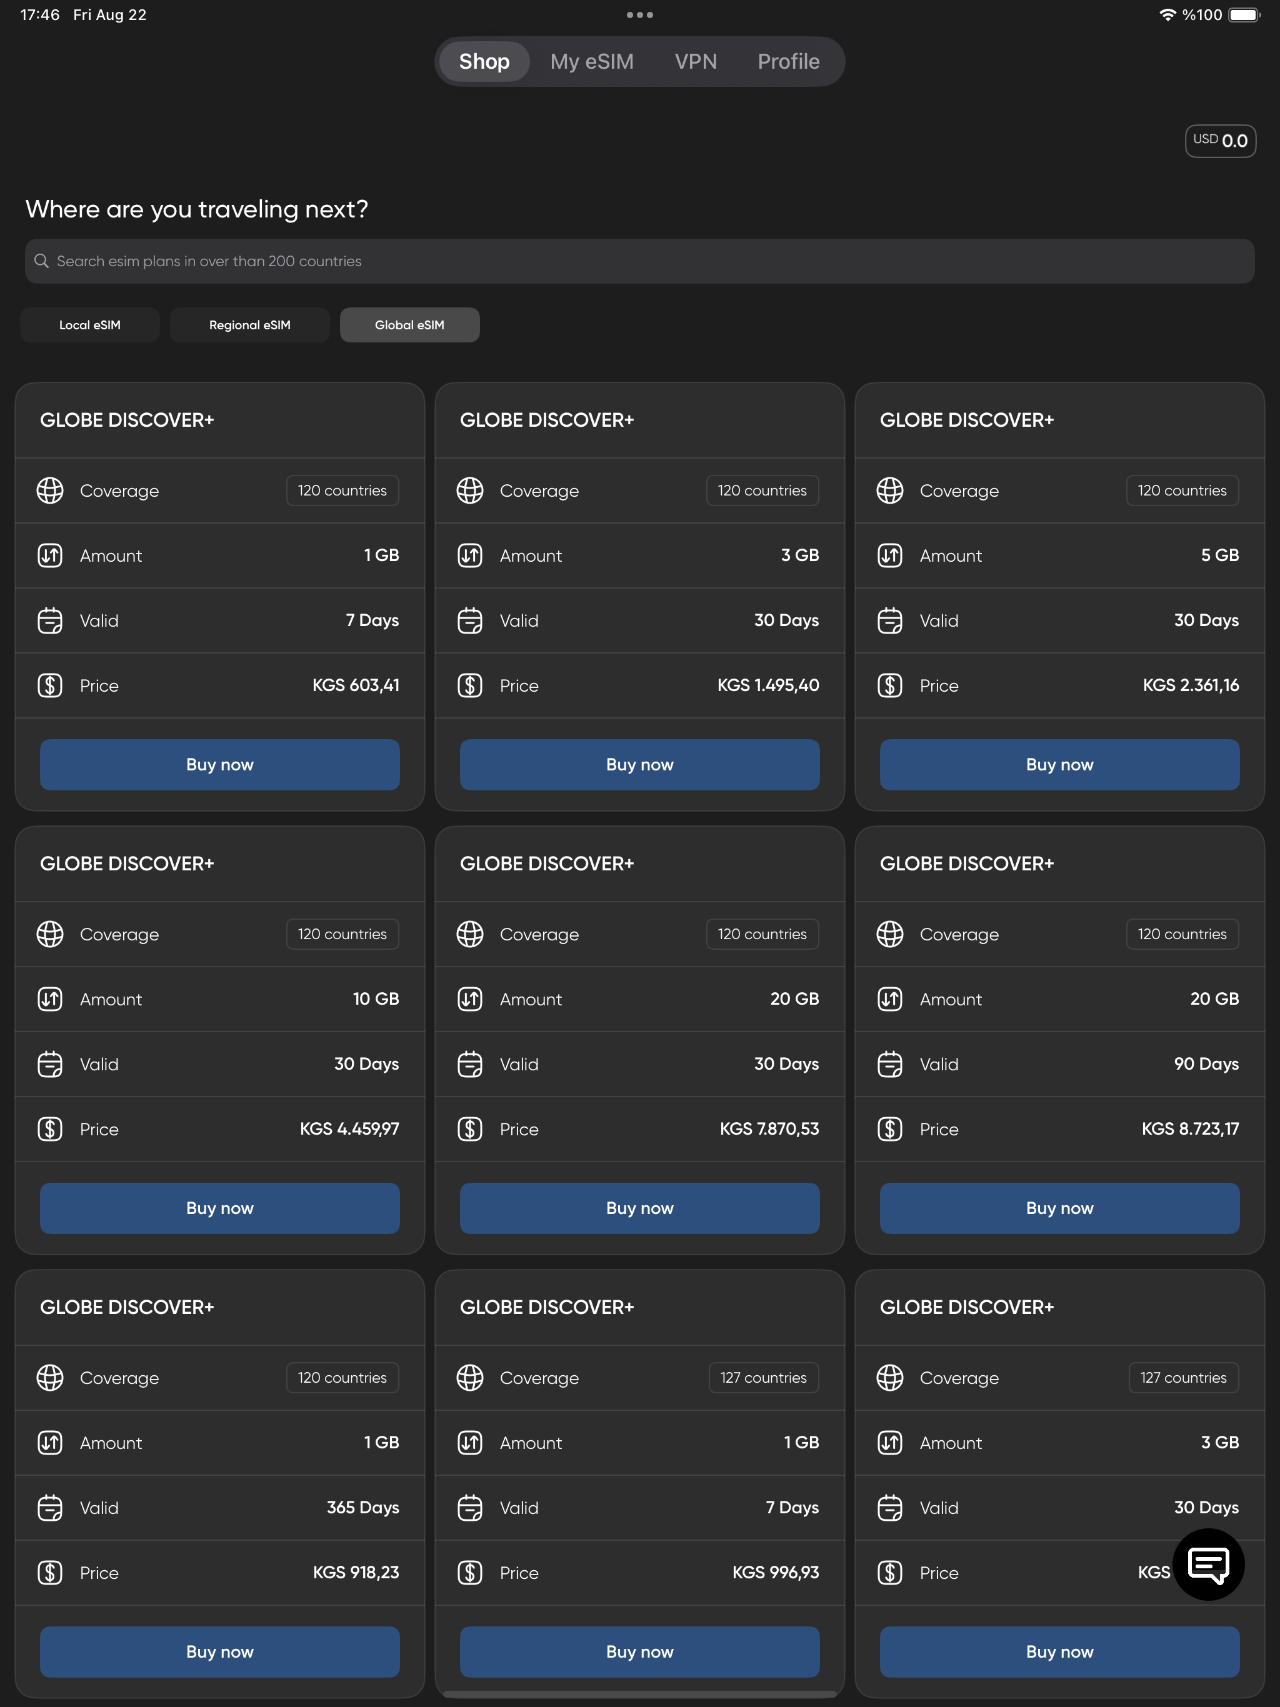Screen dimensions: 1280x1707
Task: Tap the battery indicator icon
Action: click(1244, 14)
